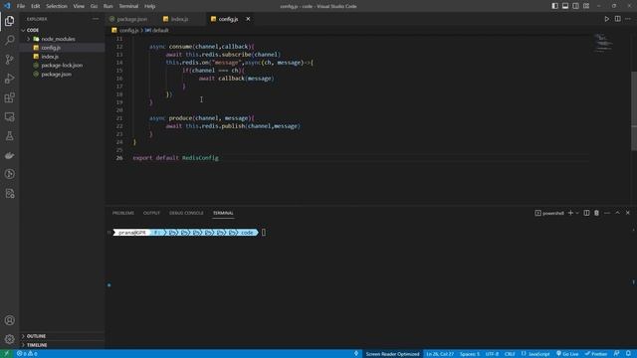The width and height of the screenshot is (637, 358).
Task: Open editor More Actions ellipsis
Action: [x=628, y=19]
